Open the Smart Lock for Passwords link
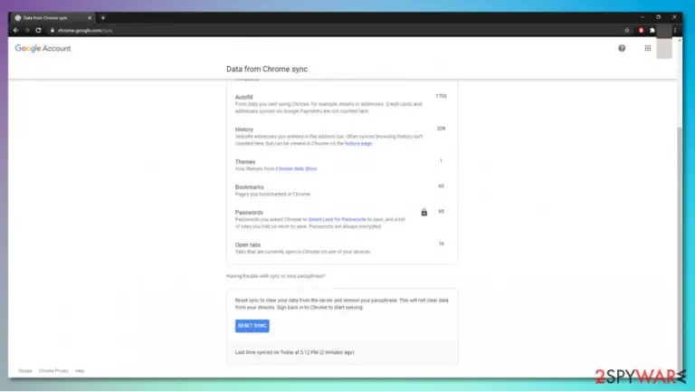Viewport: 695px width, 392px height. (x=337, y=219)
